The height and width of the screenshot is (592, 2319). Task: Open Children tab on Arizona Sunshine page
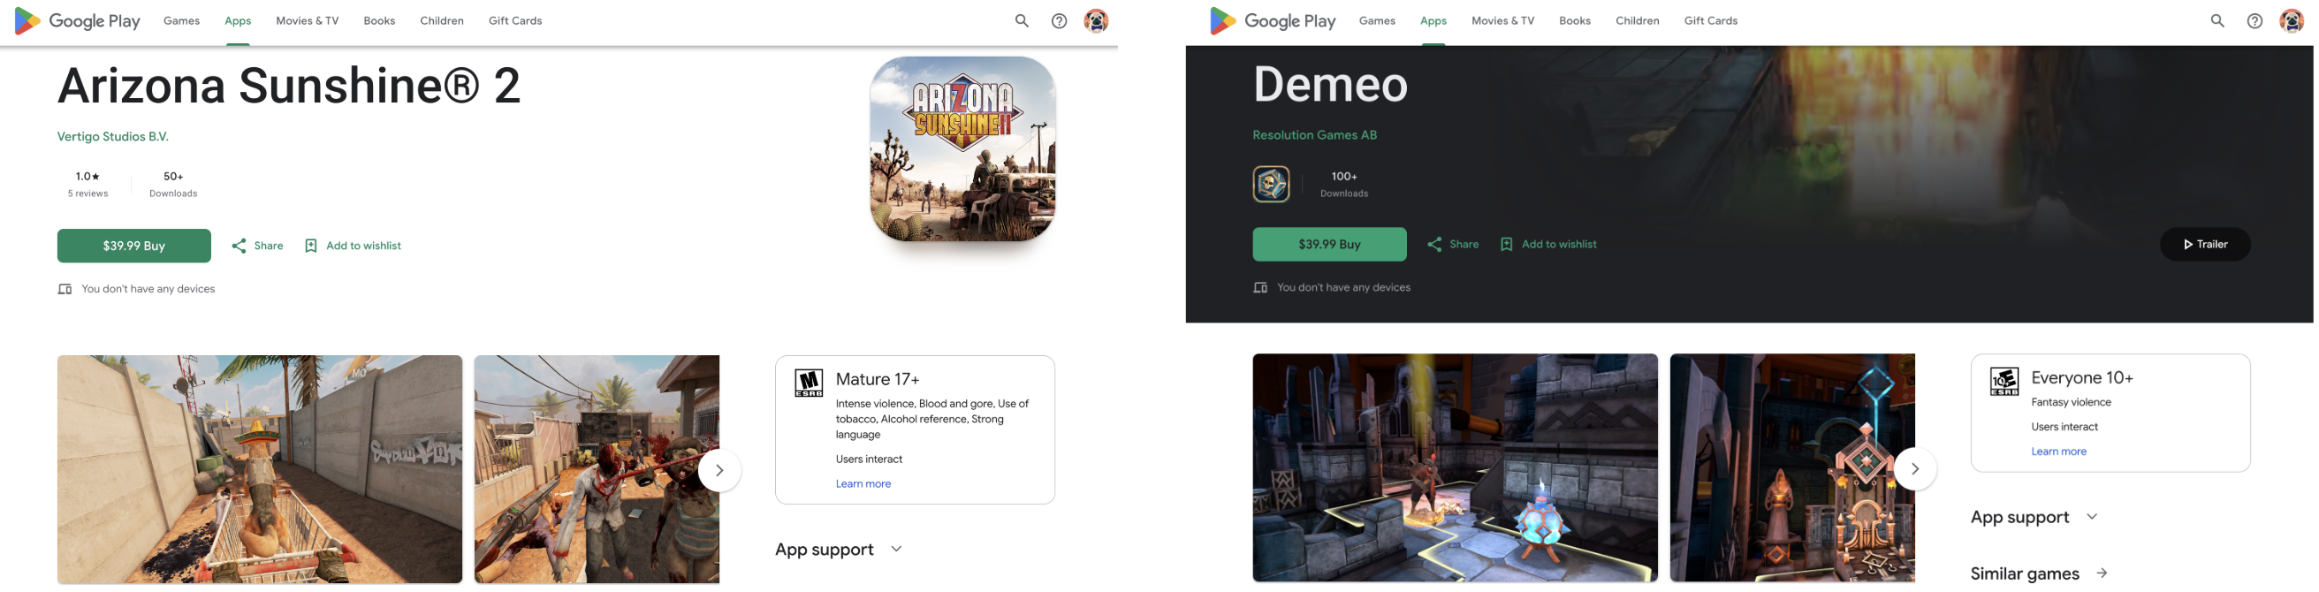click(x=441, y=20)
